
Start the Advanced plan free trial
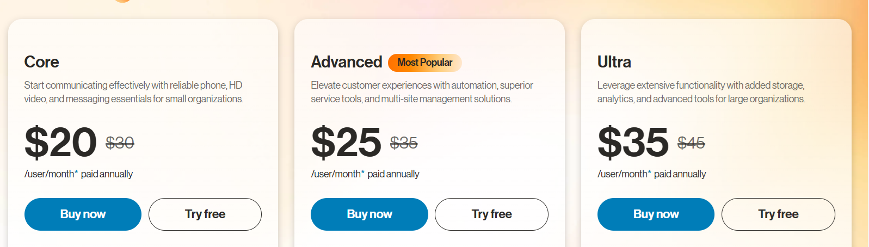click(x=491, y=214)
